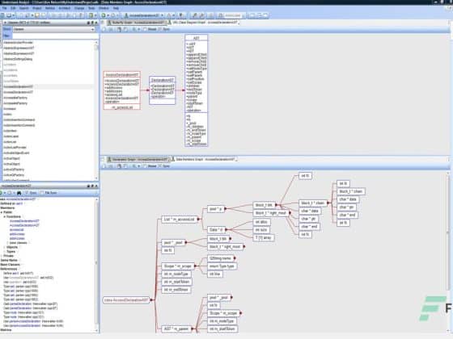The image size is (453, 339).
Task: Toggle Reuse checkbox in lower graph toolbar
Action: pyautogui.click(x=146, y=166)
